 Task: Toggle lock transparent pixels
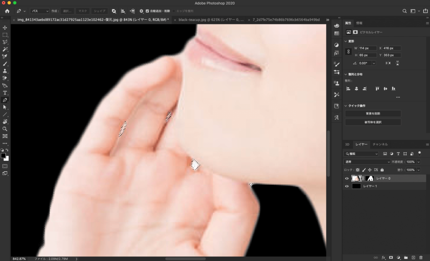(x=358, y=170)
